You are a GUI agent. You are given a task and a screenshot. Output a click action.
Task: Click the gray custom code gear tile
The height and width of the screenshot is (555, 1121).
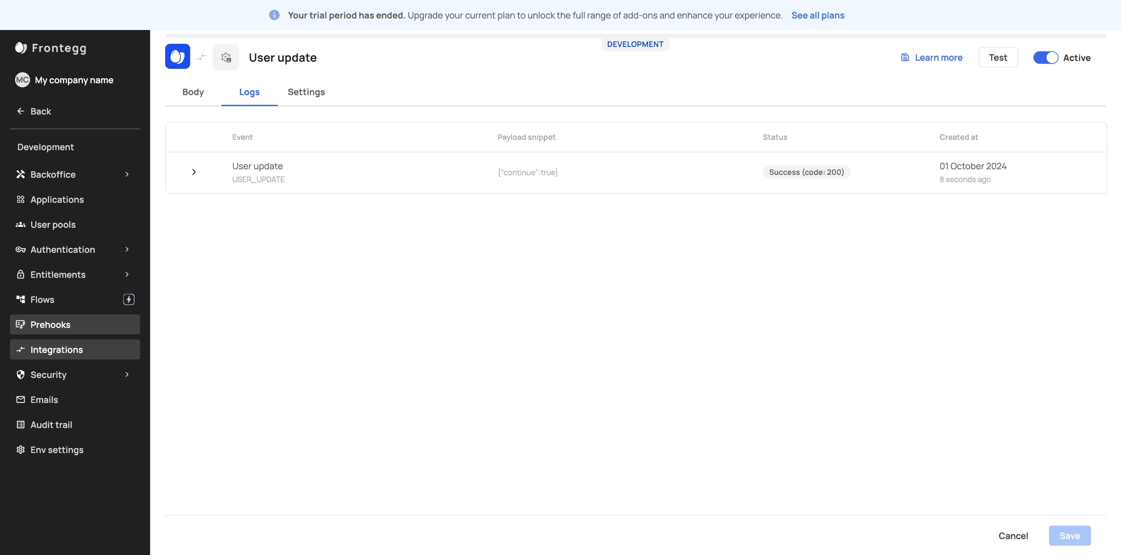(x=226, y=58)
